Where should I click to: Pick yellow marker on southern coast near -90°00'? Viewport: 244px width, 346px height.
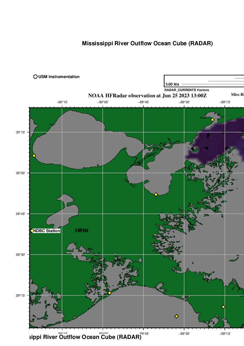109,293
